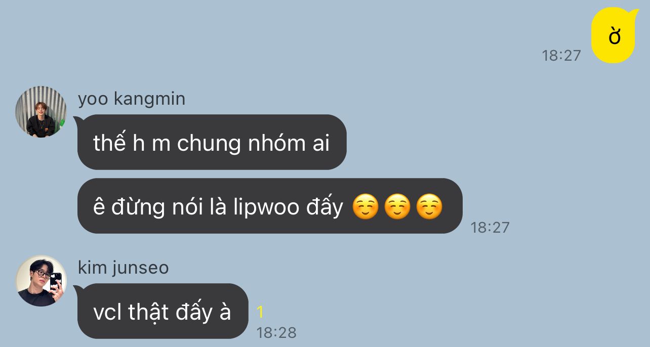
Task: Click the 18:27 timestamp beside the lipwoo message
Action: coord(490,228)
